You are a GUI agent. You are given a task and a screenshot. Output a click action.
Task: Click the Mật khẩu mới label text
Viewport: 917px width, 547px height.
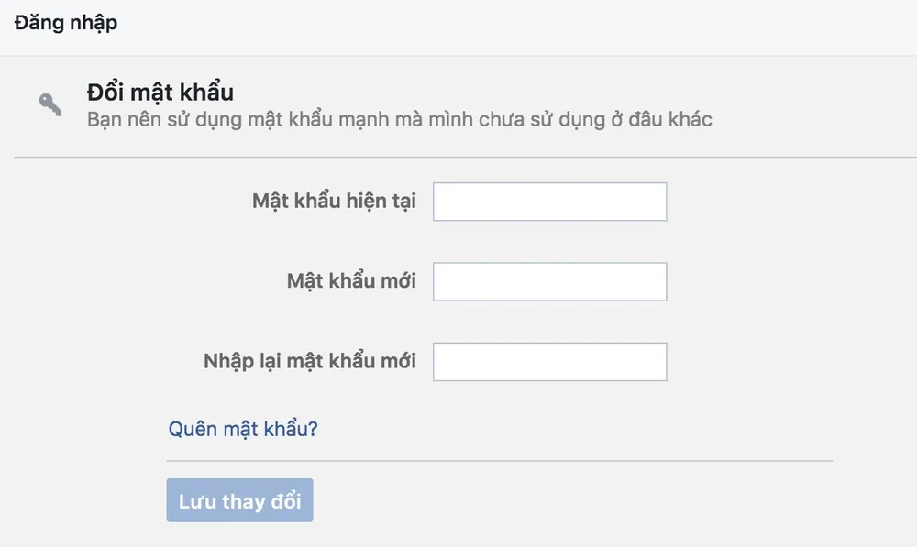pos(351,281)
